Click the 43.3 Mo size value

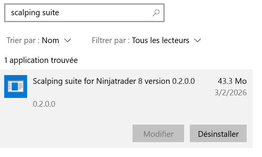click(232, 81)
